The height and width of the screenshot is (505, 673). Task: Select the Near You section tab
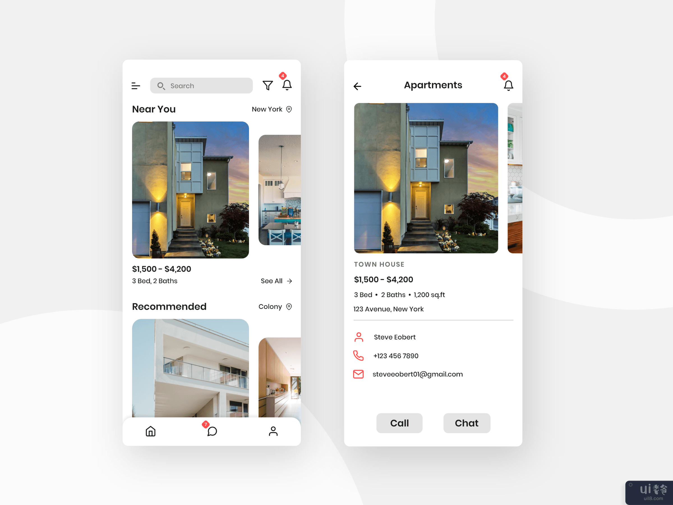[x=154, y=109]
